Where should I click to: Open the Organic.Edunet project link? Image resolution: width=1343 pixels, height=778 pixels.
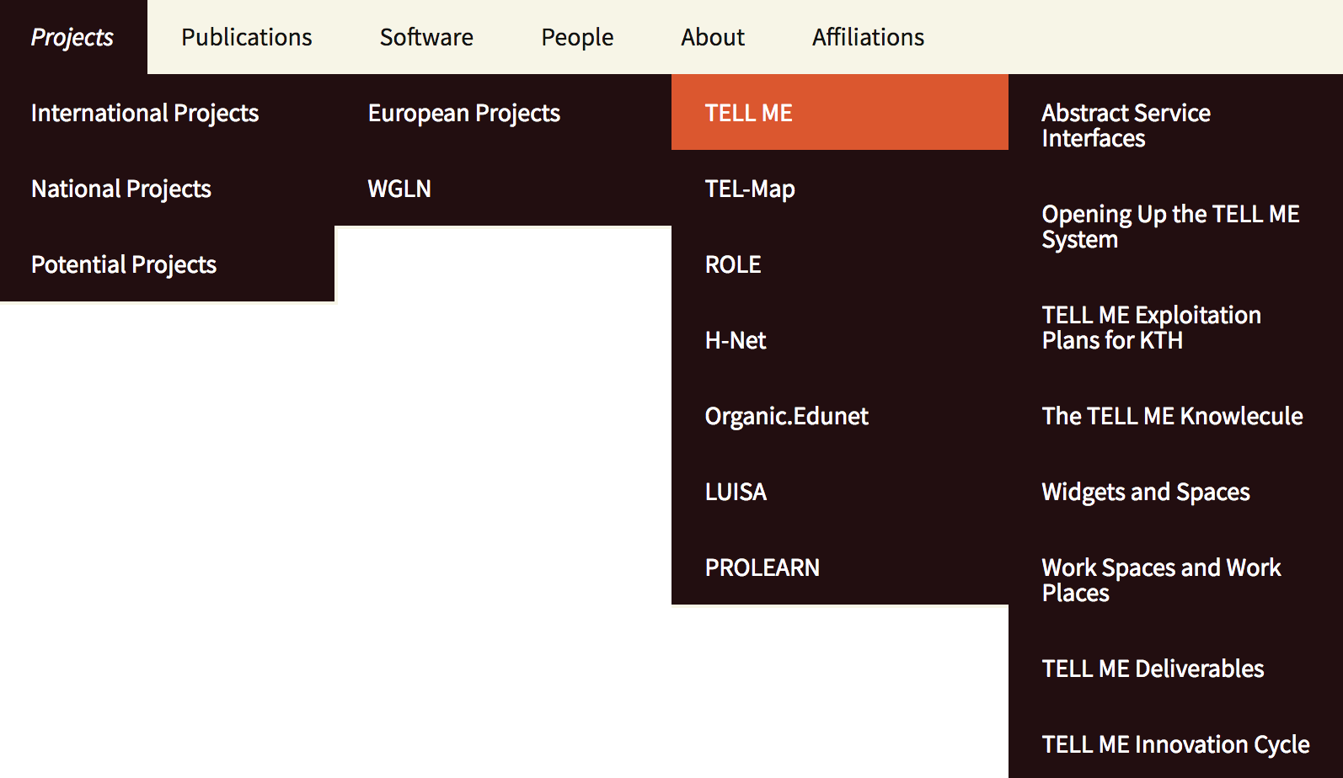coord(786,416)
